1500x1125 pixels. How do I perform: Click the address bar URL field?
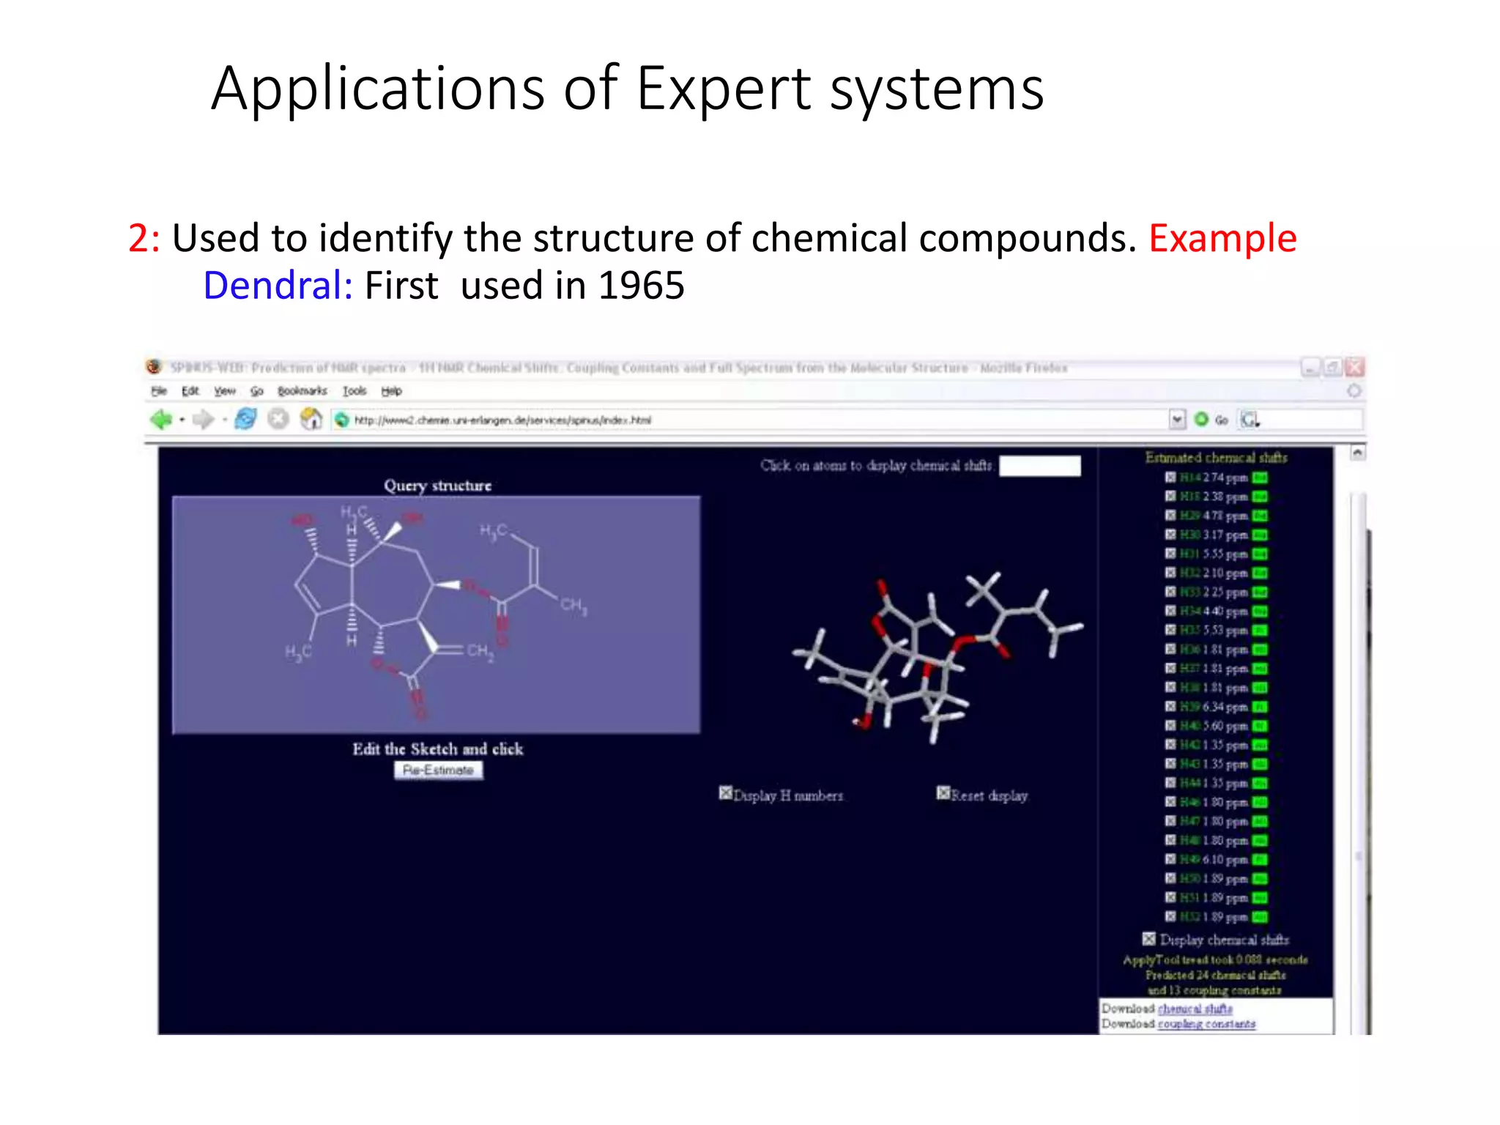[x=751, y=420]
